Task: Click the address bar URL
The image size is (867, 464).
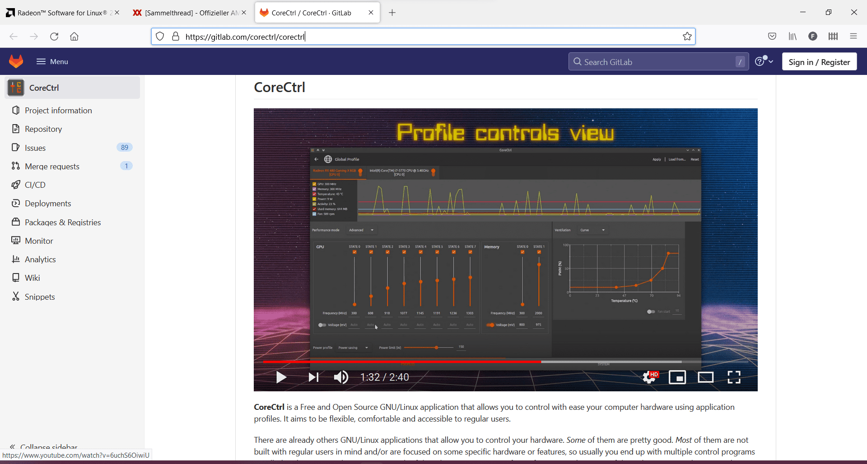Action: point(245,37)
